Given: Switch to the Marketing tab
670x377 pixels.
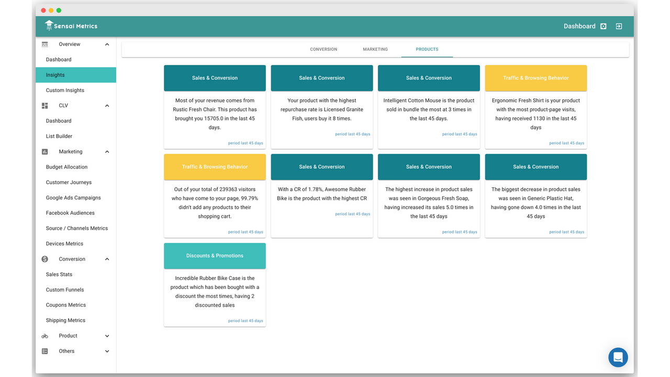Looking at the screenshot, I should tap(375, 49).
